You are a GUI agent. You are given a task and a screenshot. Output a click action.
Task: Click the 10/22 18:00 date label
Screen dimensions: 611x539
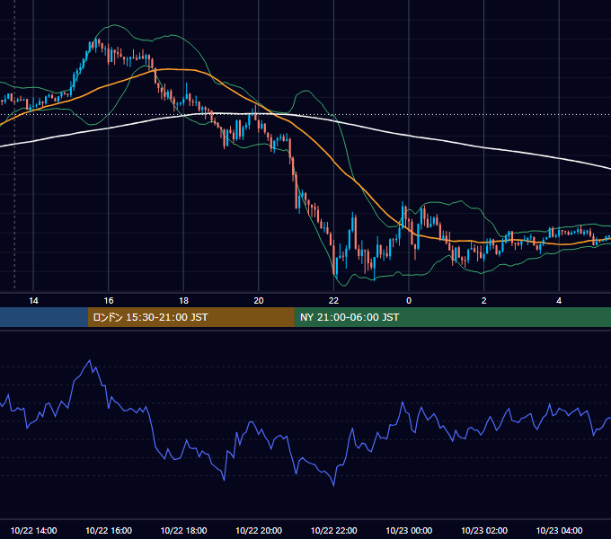coord(183,530)
